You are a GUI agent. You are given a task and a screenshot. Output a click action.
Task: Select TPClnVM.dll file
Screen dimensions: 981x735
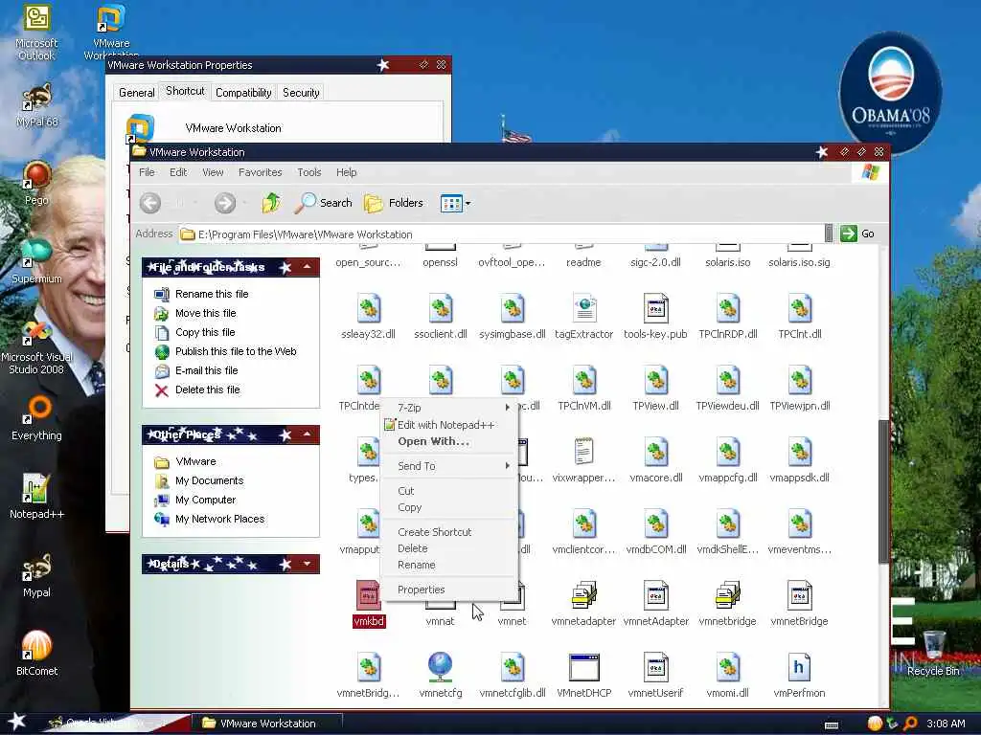coord(584,389)
